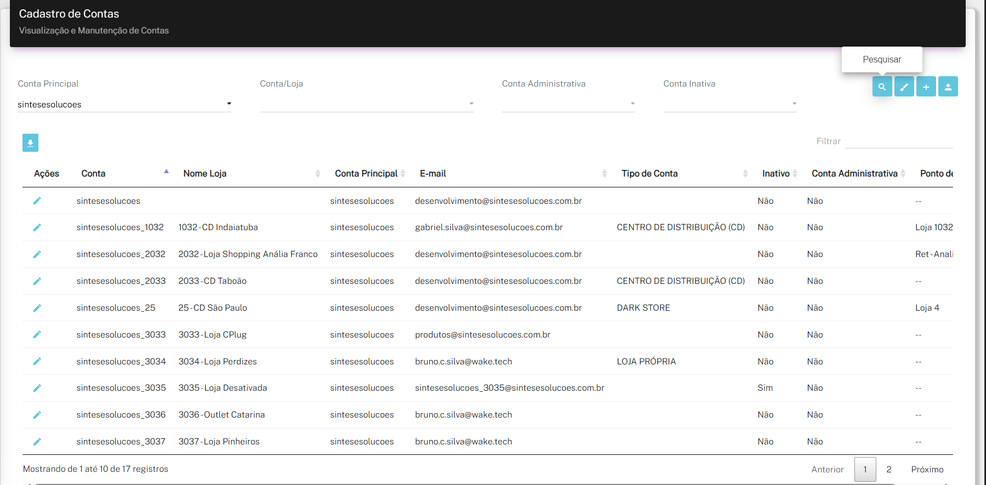Viewport: 986px width, 485px height.
Task: Click 'Loja 4' Ponto cell
Action: tap(927, 308)
